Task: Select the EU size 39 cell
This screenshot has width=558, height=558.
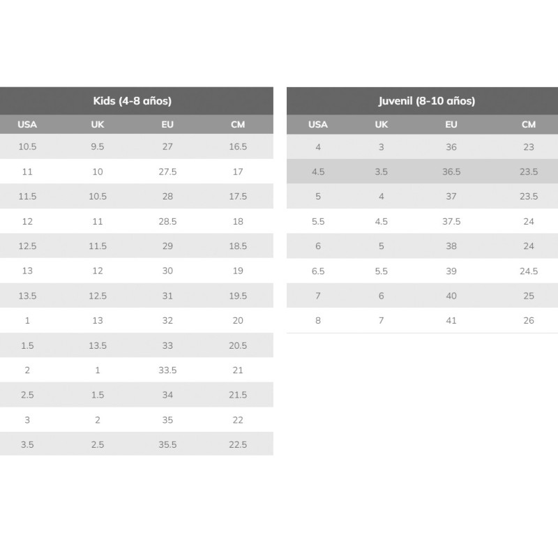Action: coord(451,271)
